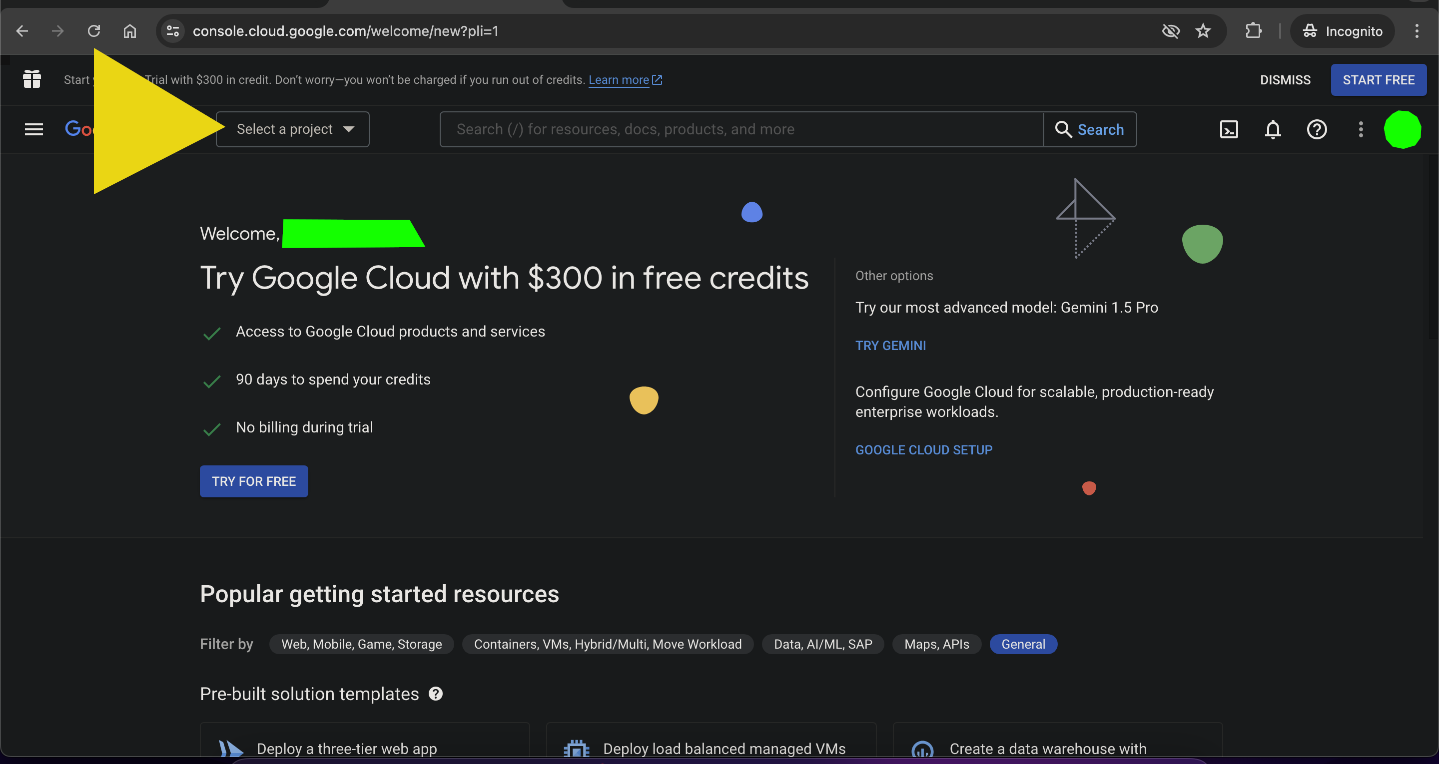Open the Chrome three-dot menu
Screen dimensions: 1439x764
[1417, 31]
